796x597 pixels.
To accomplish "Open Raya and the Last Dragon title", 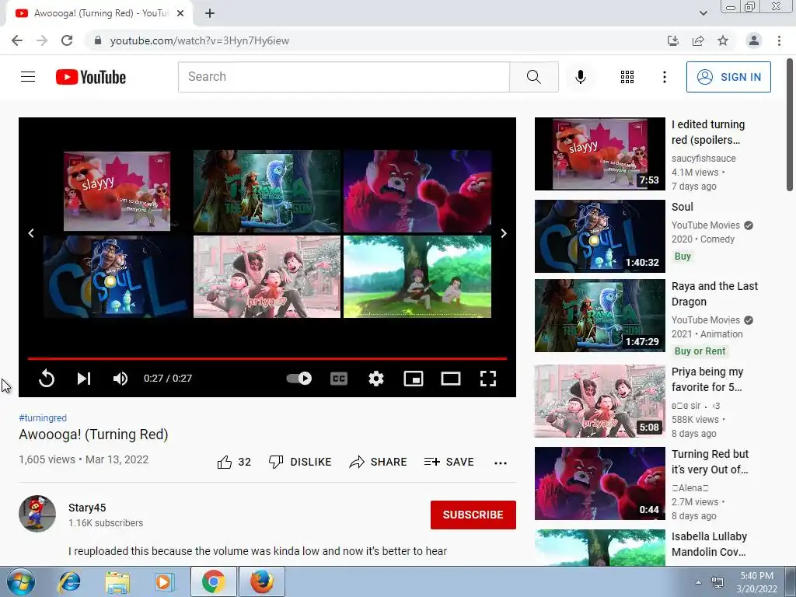I will coord(714,294).
